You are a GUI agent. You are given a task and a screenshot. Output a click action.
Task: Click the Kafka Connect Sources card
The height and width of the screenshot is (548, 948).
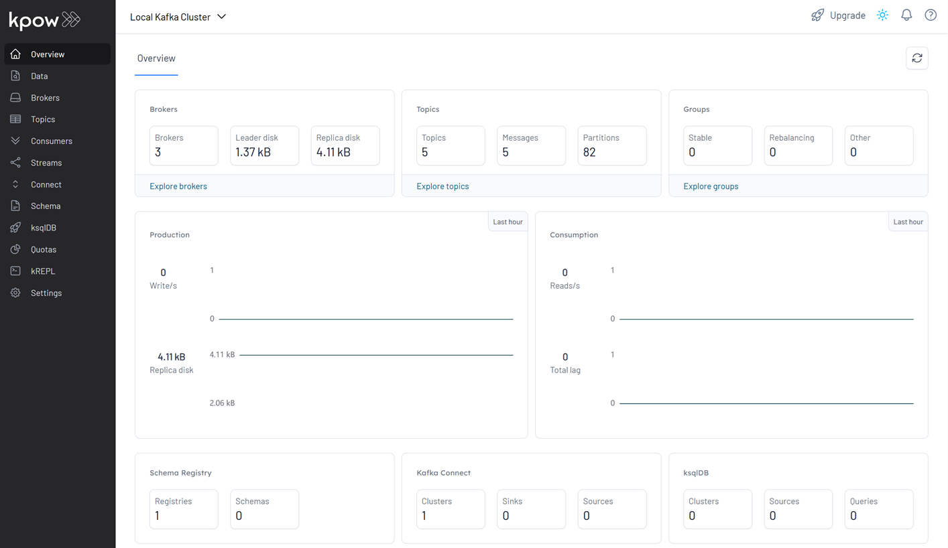click(612, 509)
